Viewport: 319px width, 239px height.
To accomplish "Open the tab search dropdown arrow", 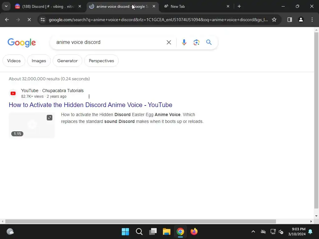I will (6, 6).
